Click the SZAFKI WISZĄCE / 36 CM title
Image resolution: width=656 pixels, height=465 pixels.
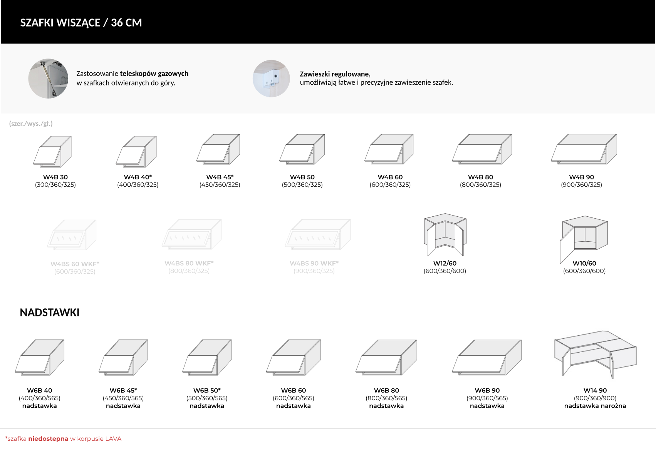(x=81, y=23)
